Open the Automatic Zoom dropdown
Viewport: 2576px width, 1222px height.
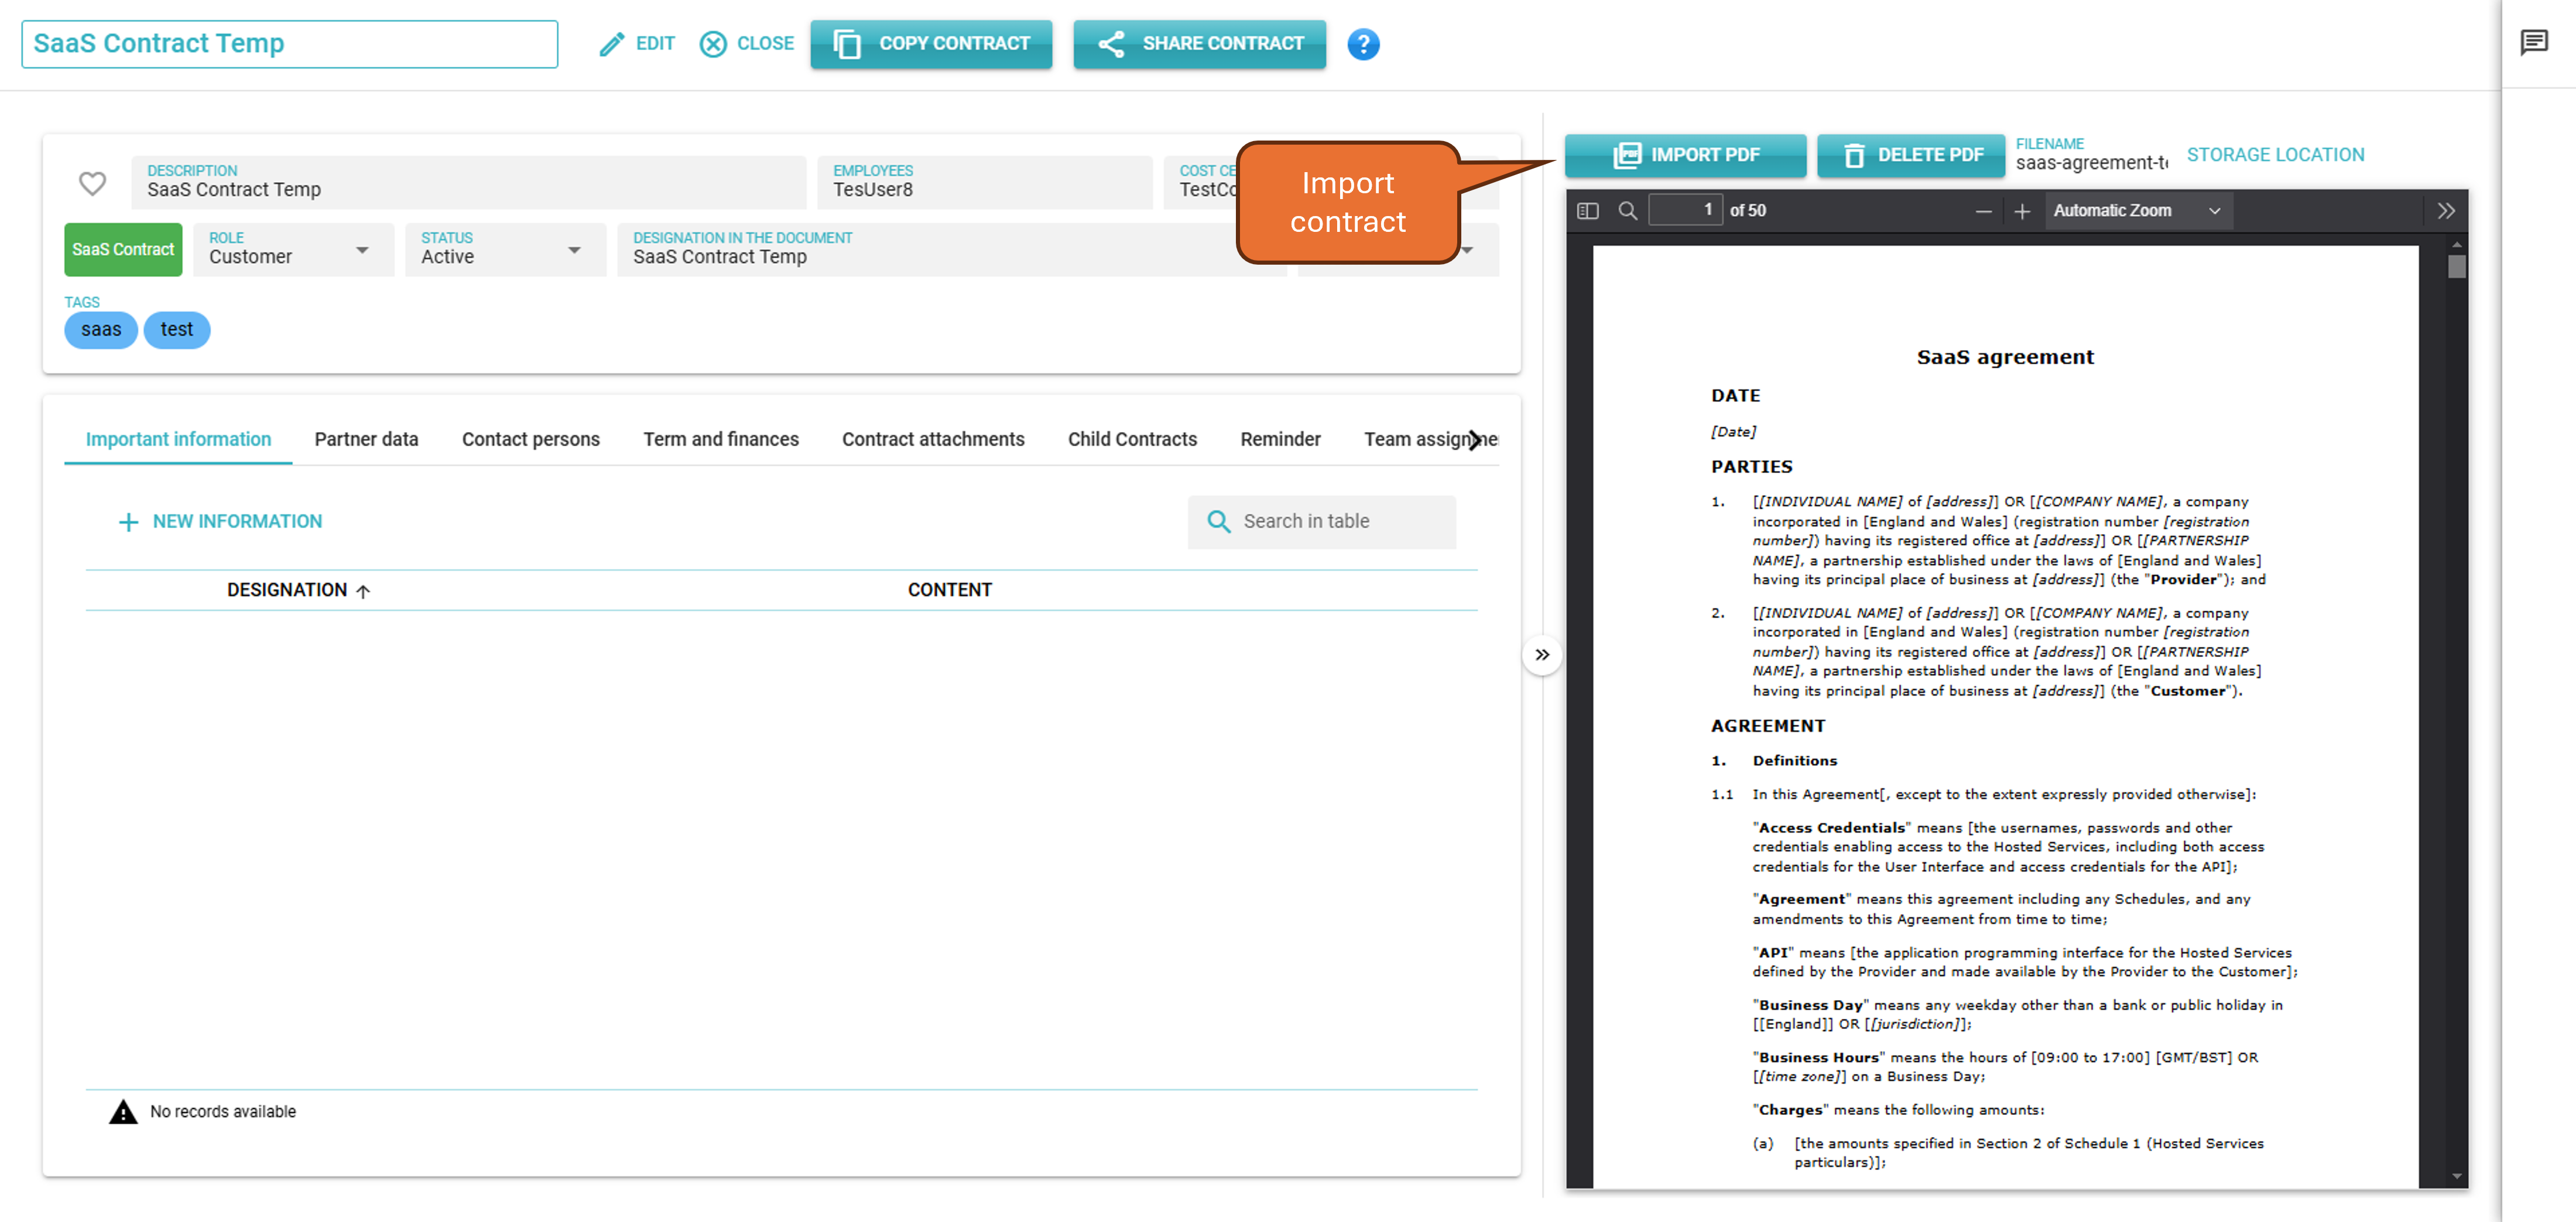2137,210
